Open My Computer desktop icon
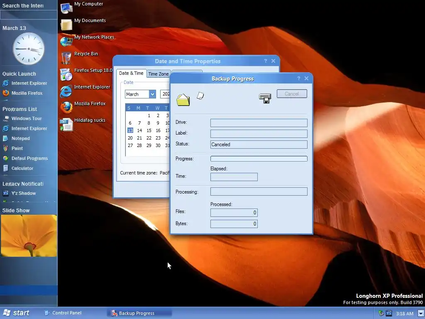This screenshot has height=319, width=425. [x=66, y=7]
